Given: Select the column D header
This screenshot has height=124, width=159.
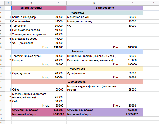Looking at the screenshot, I should coord(94,3).
